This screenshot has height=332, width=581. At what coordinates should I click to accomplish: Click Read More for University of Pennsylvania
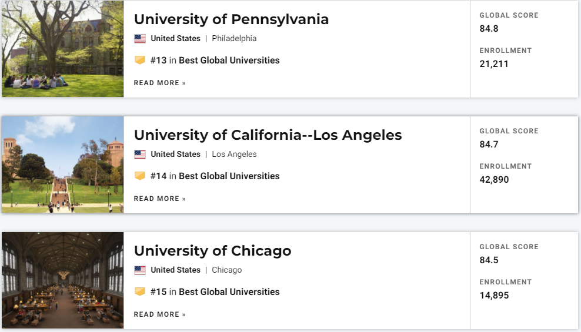(x=159, y=83)
